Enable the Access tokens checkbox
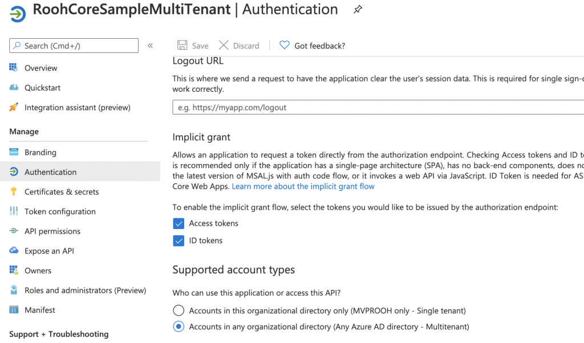584x343 pixels. (x=179, y=223)
